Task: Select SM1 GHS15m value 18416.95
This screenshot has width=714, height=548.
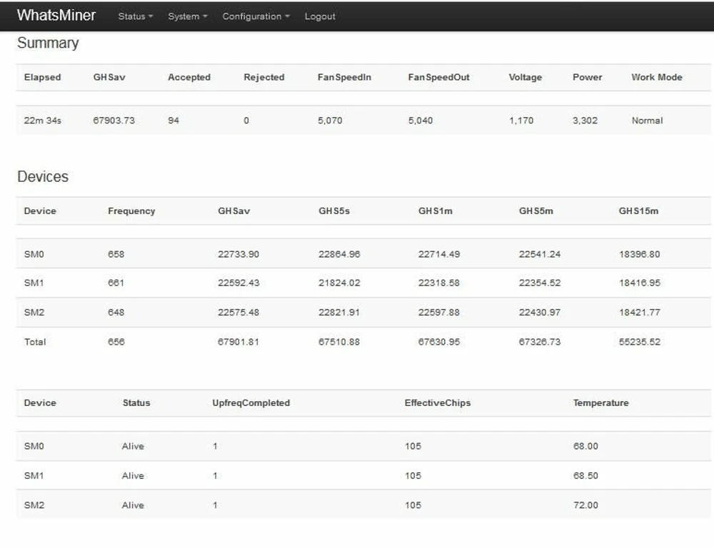Action: coord(639,283)
